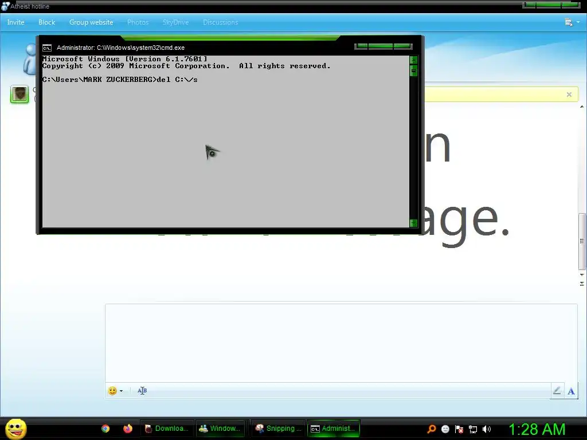587x440 pixels.
Task: Switch to the Downloa... taskbar window
Action: point(167,429)
